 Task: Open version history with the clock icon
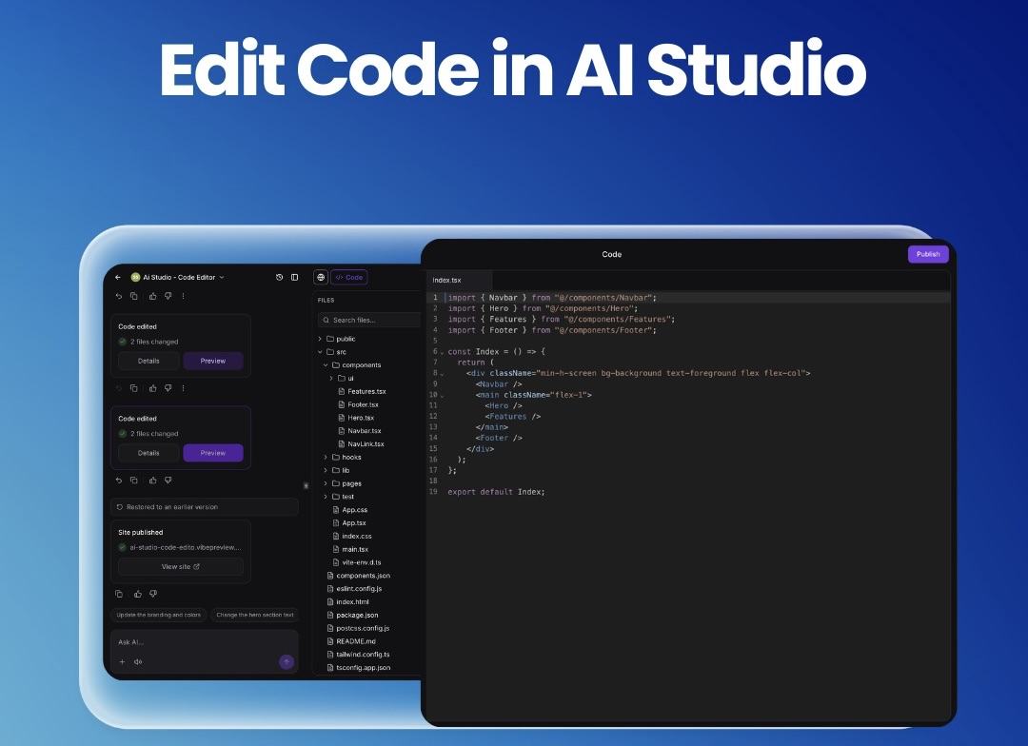[279, 277]
